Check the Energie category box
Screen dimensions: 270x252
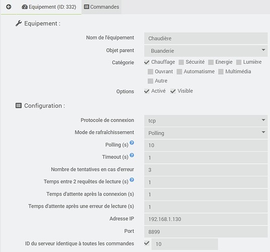(211, 62)
